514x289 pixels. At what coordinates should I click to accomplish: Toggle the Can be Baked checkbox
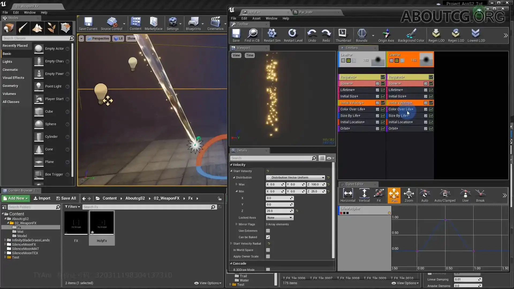click(268, 237)
